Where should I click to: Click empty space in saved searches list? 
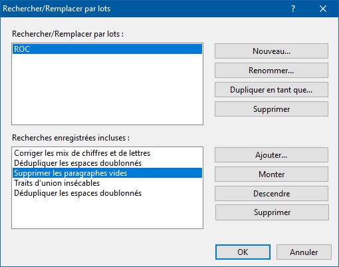coord(107,213)
